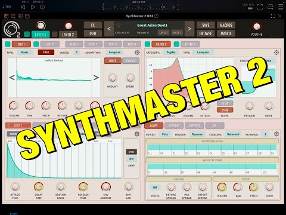Click the drift AMOUNT knob
The height and width of the screenshot is (215, 286).
click(x=113, y=78)
